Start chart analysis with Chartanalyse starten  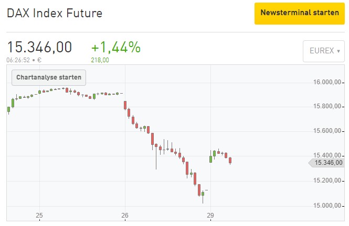coord(49,77)
